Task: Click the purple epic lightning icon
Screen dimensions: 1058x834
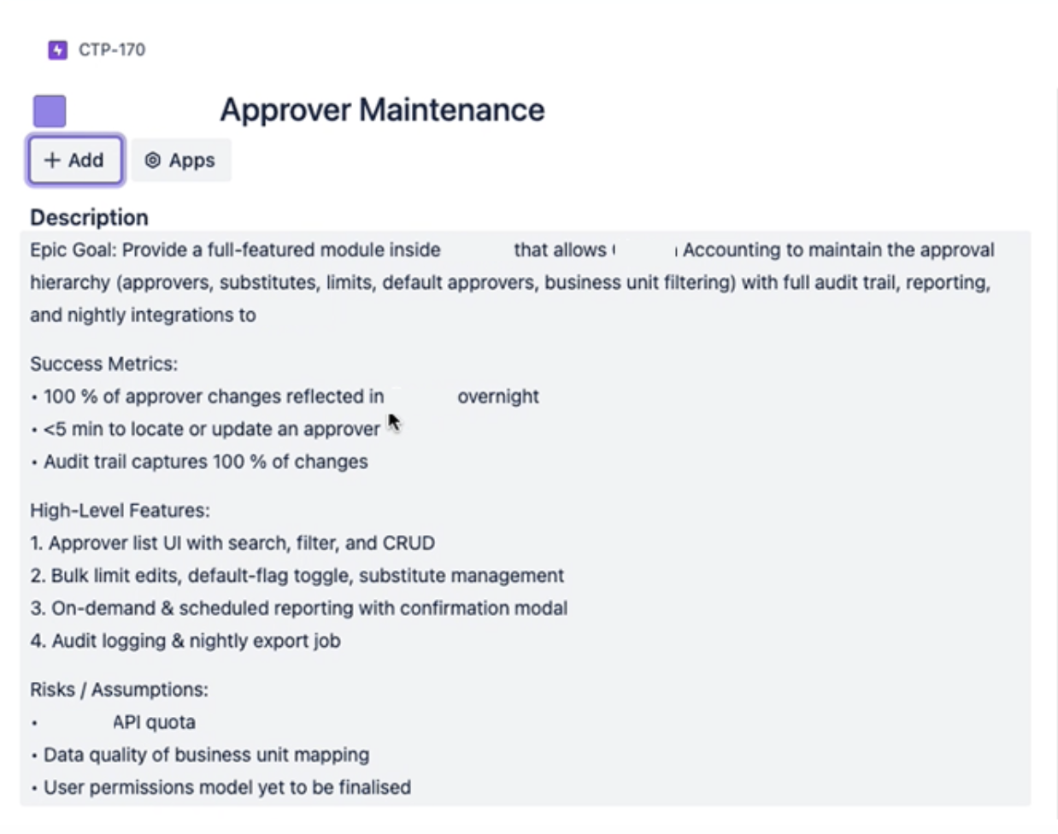Action: click(57, 50)
